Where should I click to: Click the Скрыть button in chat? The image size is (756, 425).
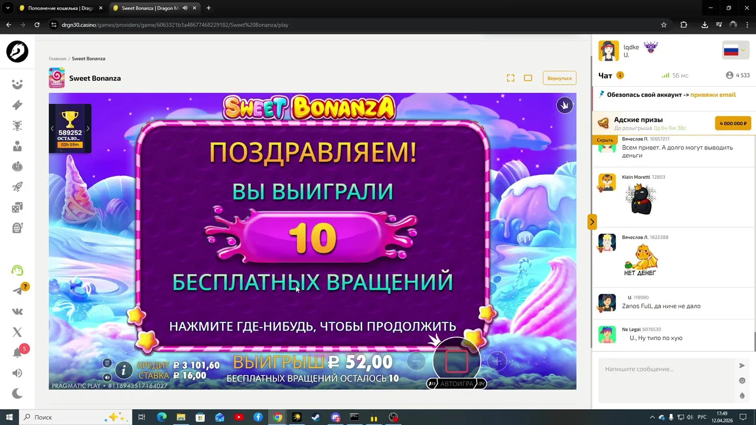[605, 140]
